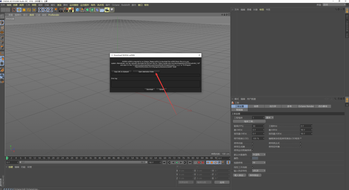The height and width of the screenshot is (190, 349).
Task: Open the 世界坐标 dropdown
Action: 186,182
